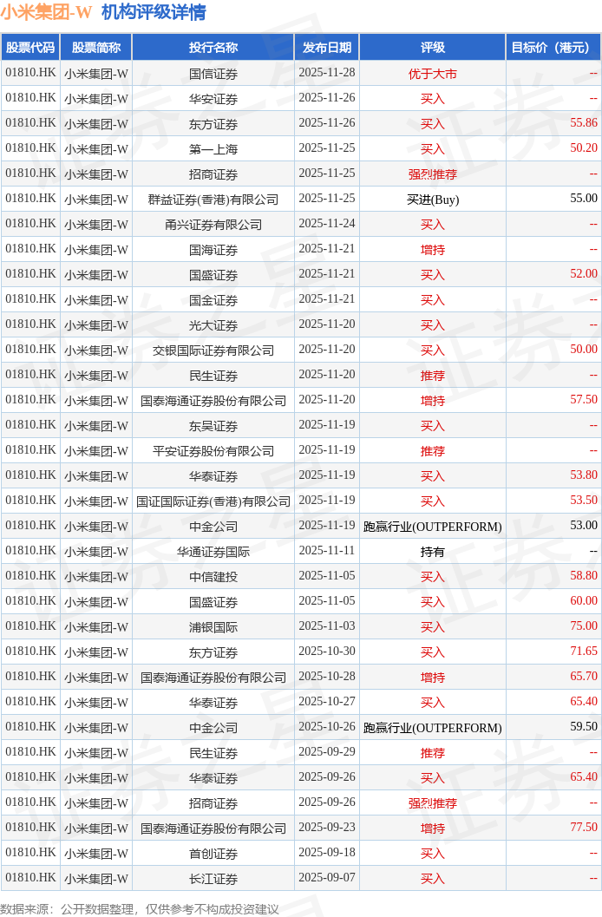Image resolution: width=602 pixels, height=917 pixels.
Task: Click the 目标价（港元）column header
Action: 553,48
